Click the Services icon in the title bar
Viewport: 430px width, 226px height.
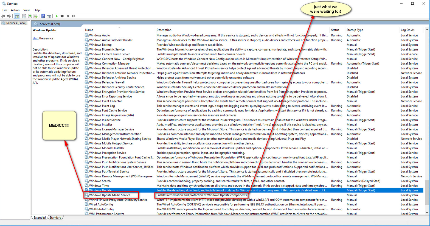tap(4, 4)
